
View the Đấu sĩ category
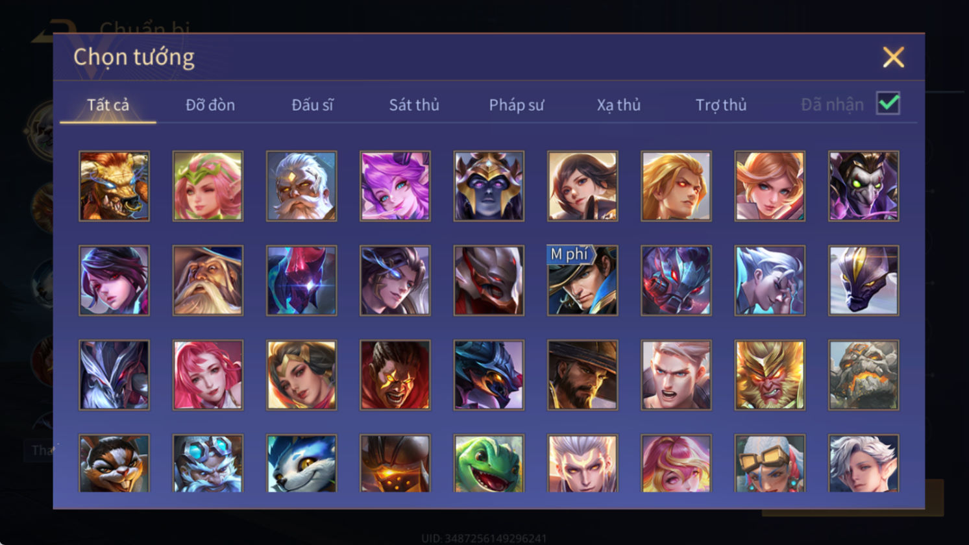[x=312, y=104]
